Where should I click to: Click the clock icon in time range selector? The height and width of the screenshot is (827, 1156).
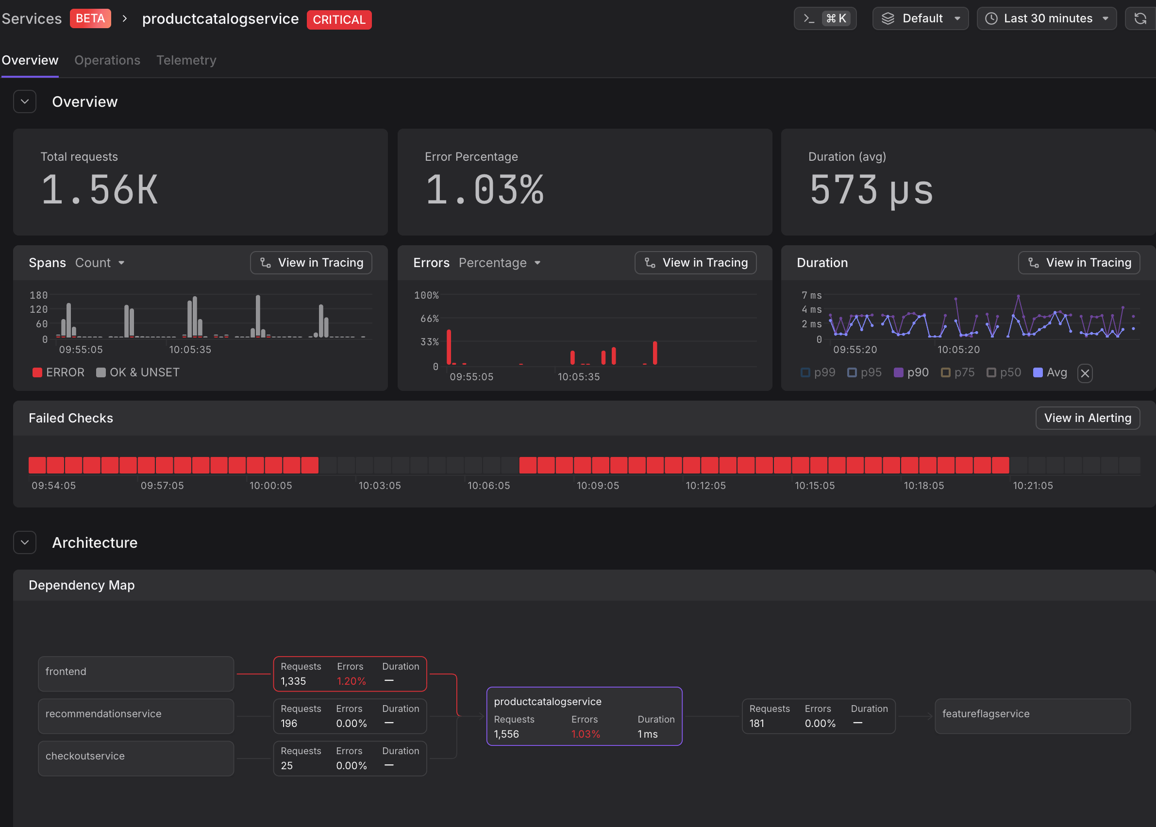pos(991,19)
